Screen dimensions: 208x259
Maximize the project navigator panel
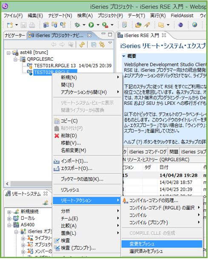[110, 34]
